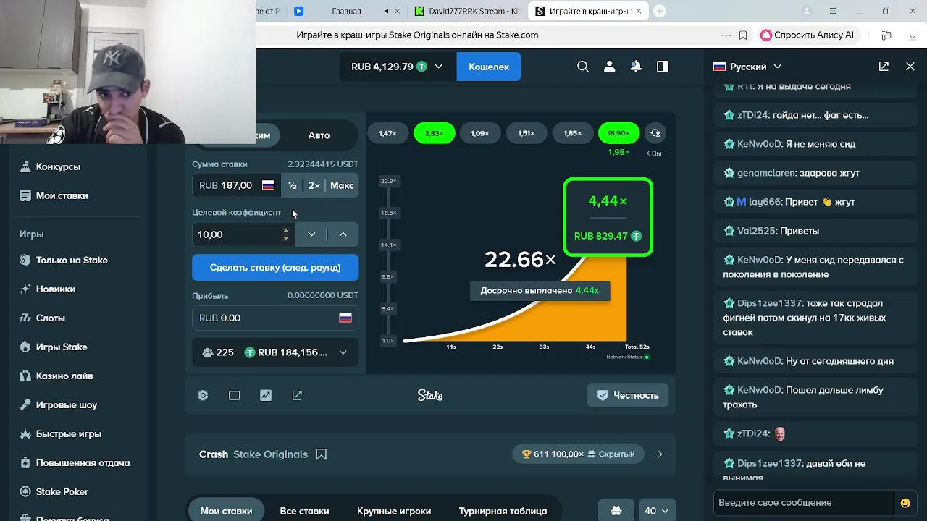Open Казино лайв sidebar item
The width and height of the screenshot is (927, 521).
coord(64,376)
